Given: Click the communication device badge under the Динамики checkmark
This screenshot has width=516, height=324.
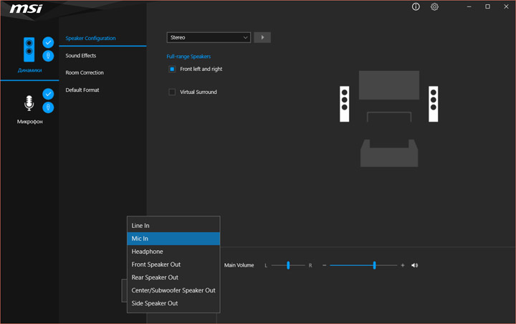Looking at the screenshot, I should [x=48, y=56].
